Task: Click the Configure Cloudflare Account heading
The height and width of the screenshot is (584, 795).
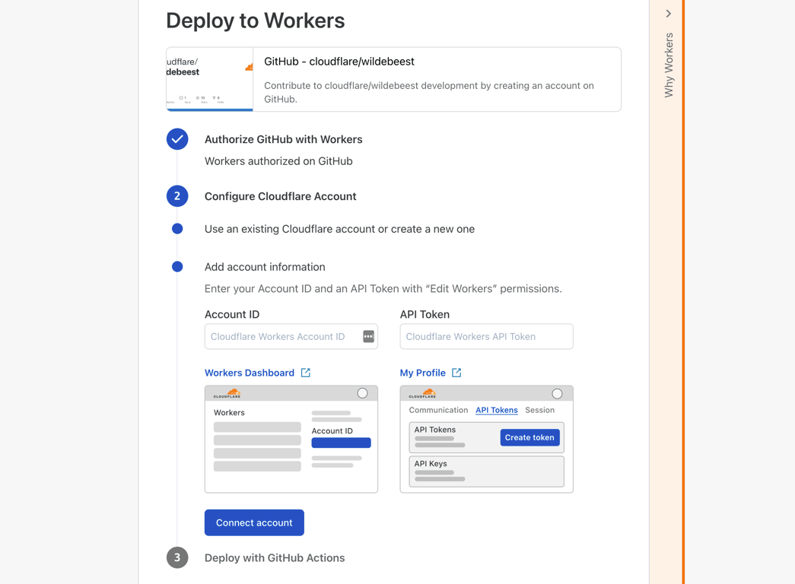Action: coord(280,196)
